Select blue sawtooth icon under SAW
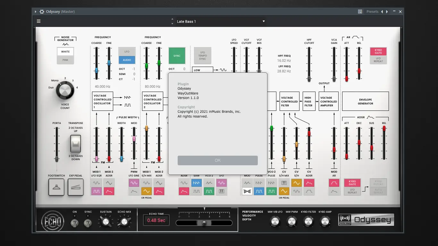Image resolution: width=438 pixels, height=246 pixels. [197, 183]
